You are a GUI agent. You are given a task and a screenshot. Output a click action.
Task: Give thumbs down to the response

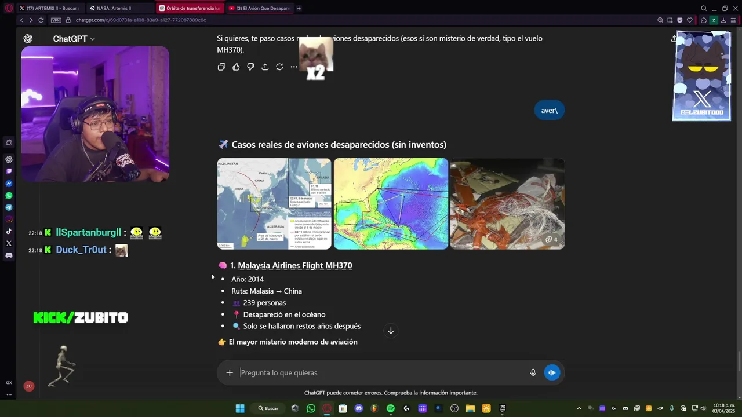(250, 67)
